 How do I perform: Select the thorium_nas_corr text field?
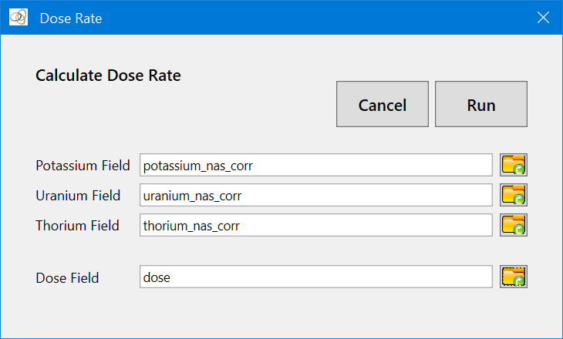(x=315, y=226)
